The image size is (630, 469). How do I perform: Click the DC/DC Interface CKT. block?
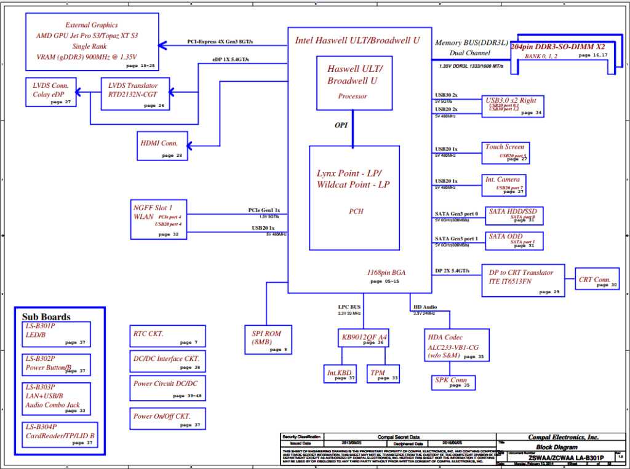[x=167, y=361]
